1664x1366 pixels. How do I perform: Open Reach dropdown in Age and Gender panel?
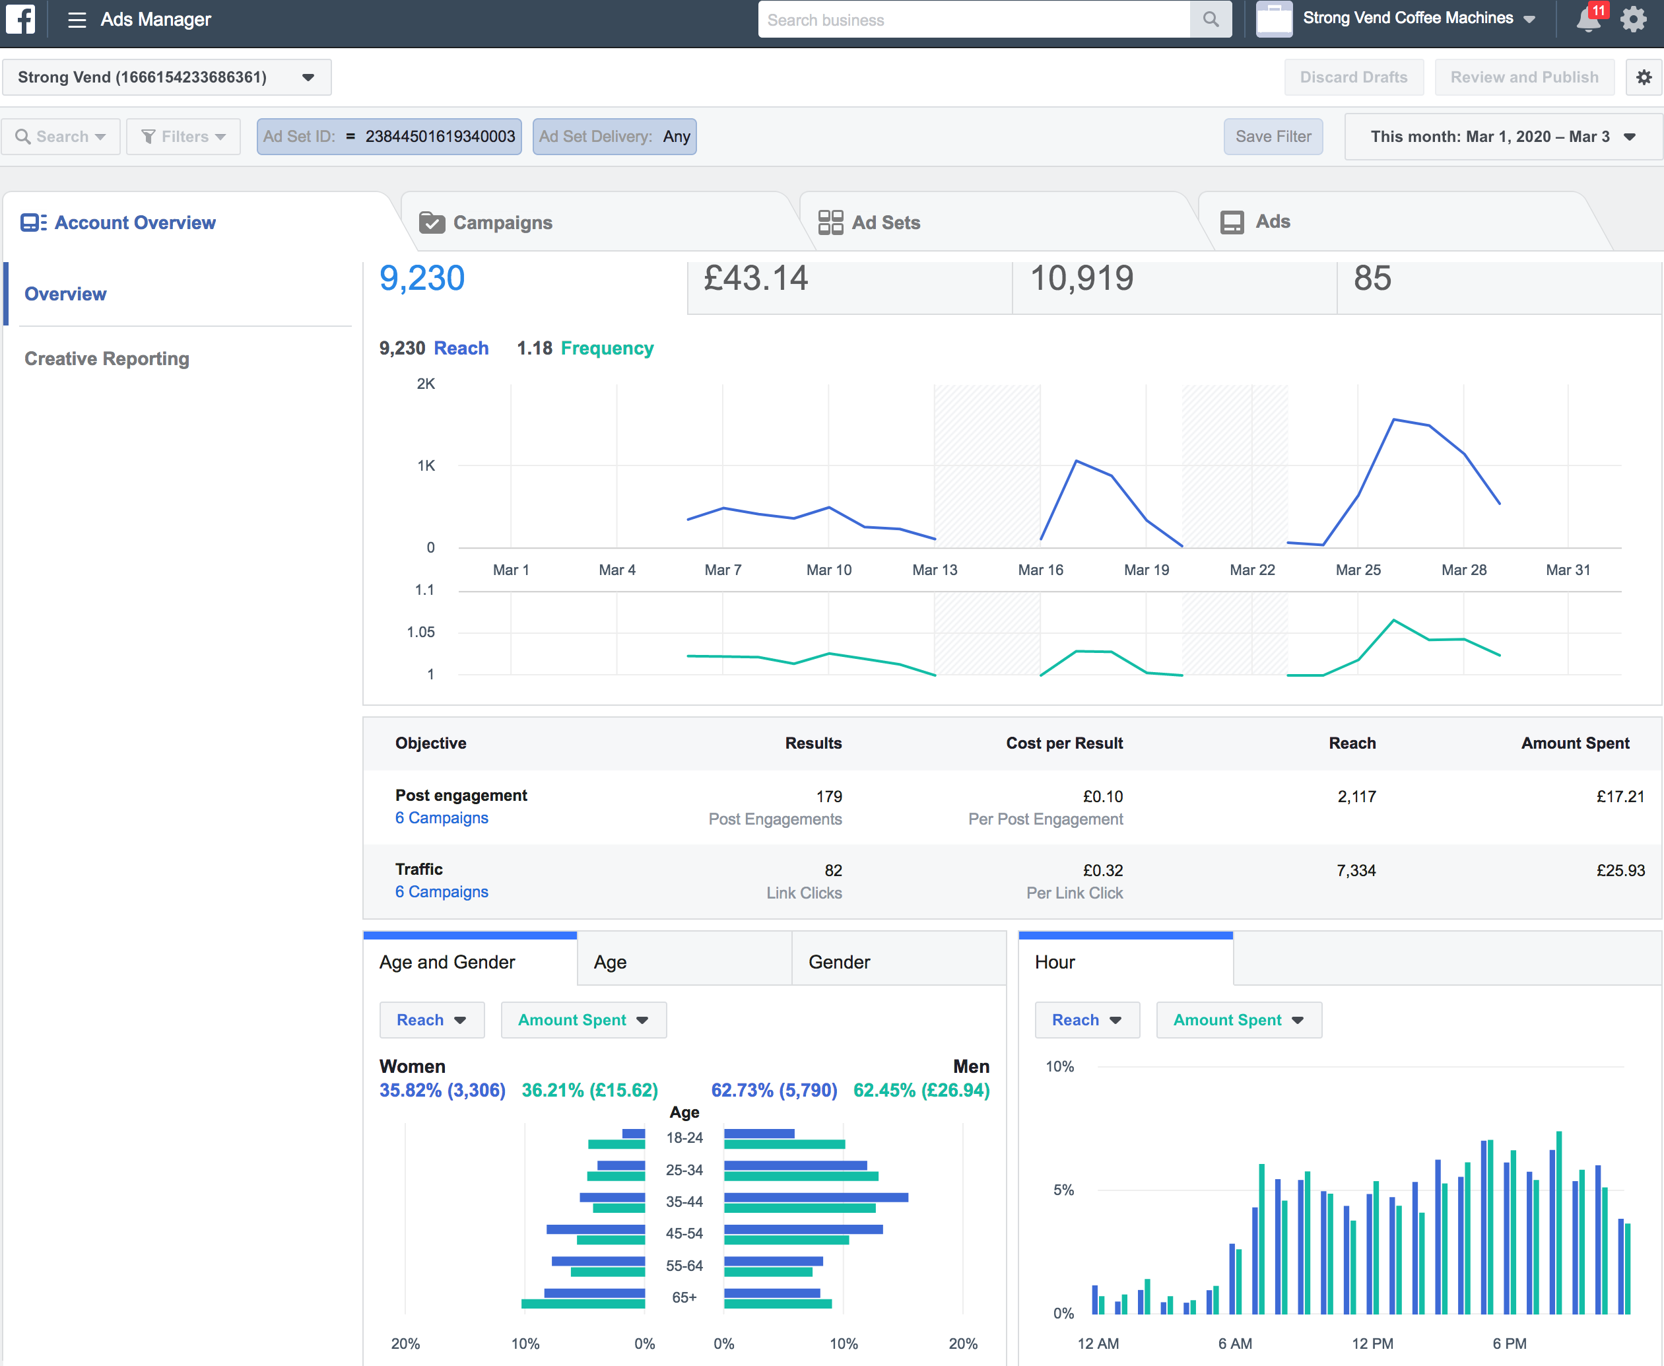pos(432,1021)
